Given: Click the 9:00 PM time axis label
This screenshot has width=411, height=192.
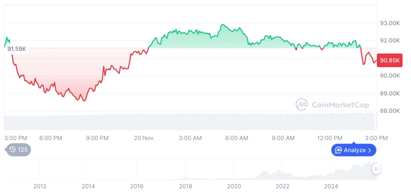Looking at the screenshot, I should [x=97, y=138].
